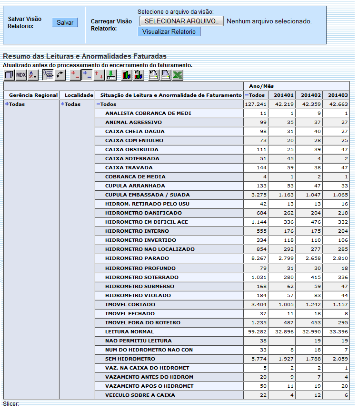Collapse Todos under Ano/Mês header

click(x=247, y=95)
